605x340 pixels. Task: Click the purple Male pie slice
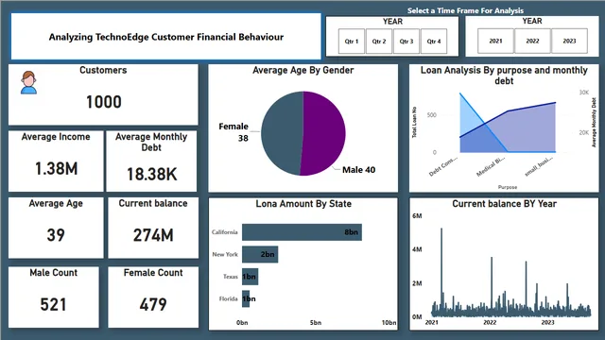pos(324,133)
